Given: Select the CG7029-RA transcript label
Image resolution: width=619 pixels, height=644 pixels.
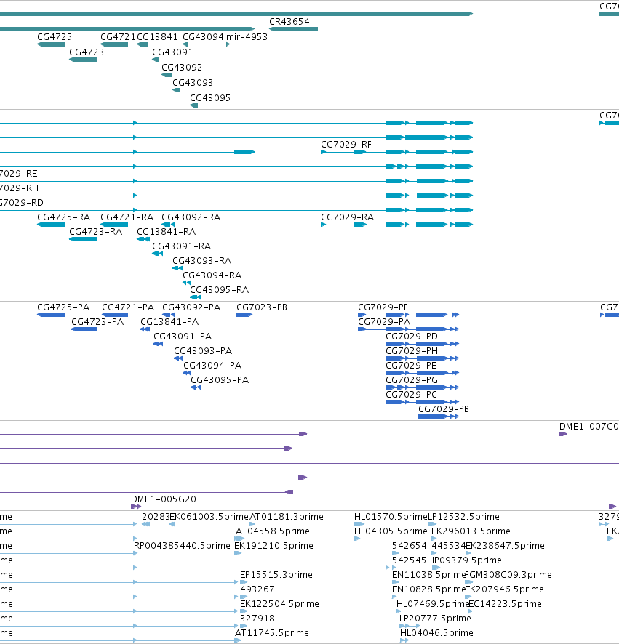Looking at the screenshot, I should (x=347, y=217).
